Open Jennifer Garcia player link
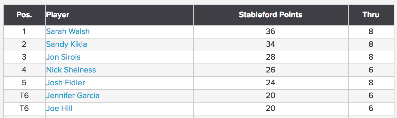Image resolution: width=397 pixels, height=118 pixels. point(73,96)
